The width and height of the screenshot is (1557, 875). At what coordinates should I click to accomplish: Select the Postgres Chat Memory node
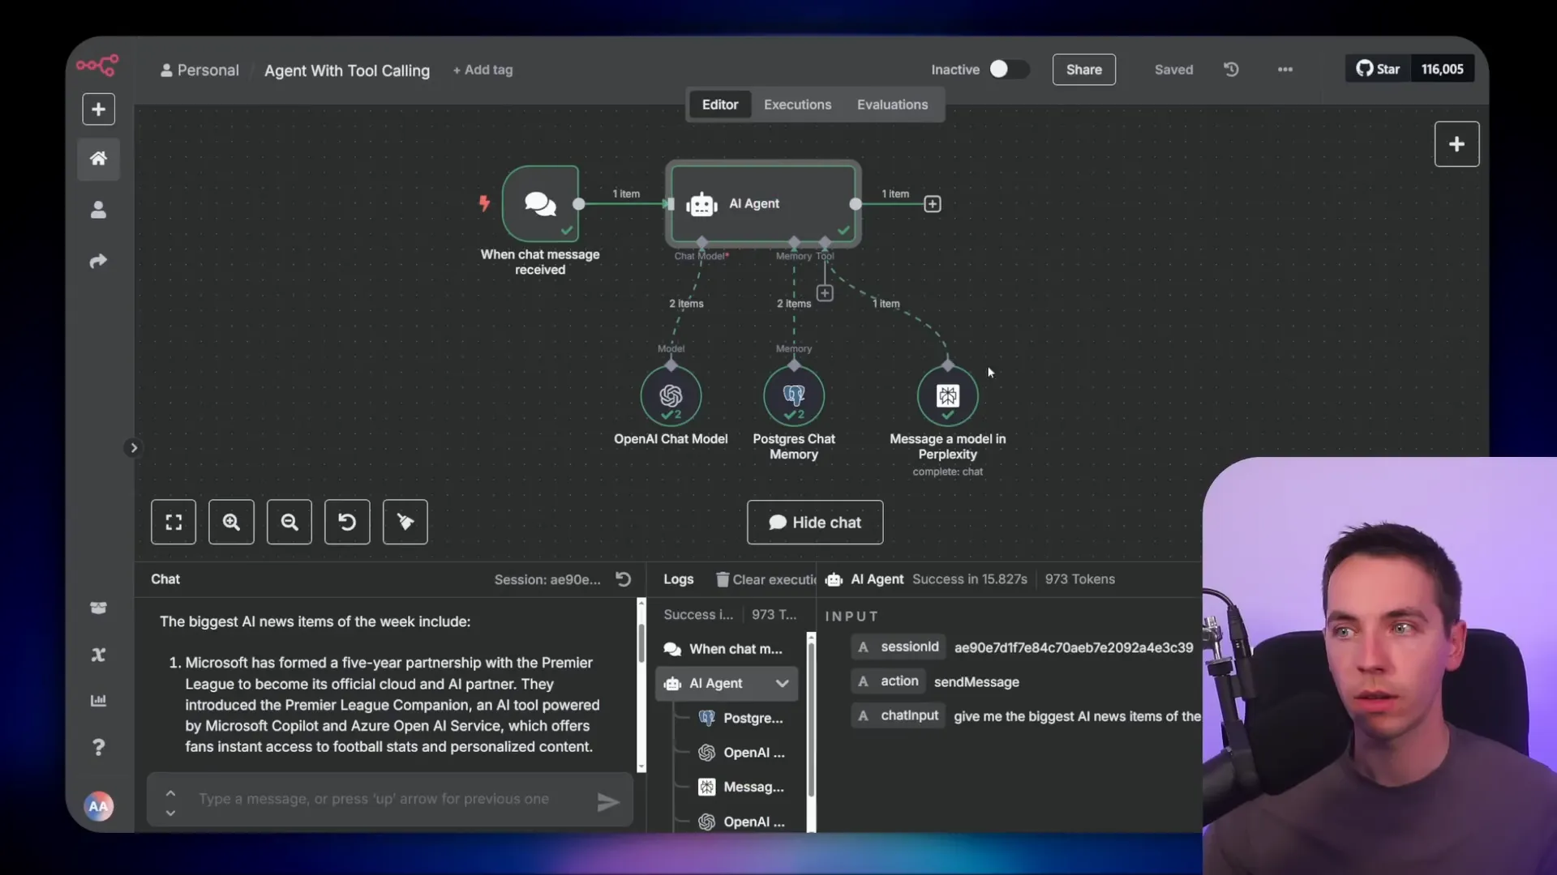(x=794, y=396)
